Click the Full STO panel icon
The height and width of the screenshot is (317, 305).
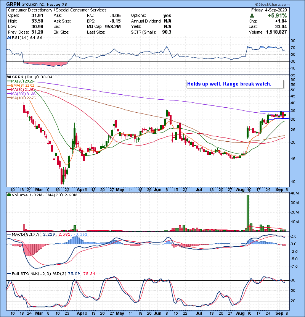(x=8, y=274)
